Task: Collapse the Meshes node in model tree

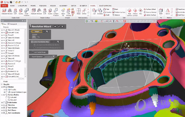Action: 2,87
